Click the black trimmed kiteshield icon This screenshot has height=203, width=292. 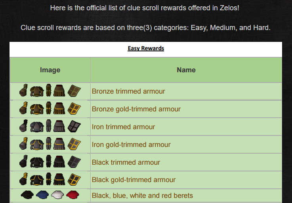(74, 162)
